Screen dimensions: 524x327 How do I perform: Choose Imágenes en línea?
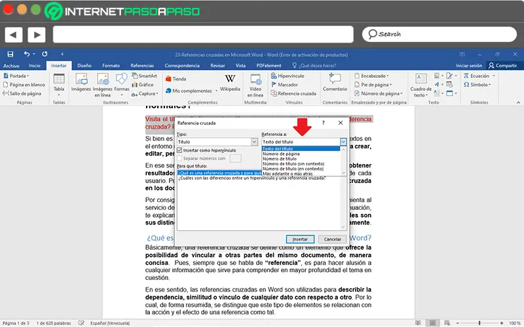[x=102, y=85]
